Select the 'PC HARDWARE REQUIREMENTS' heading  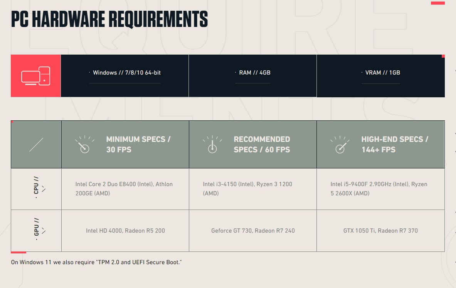[109, 19]
